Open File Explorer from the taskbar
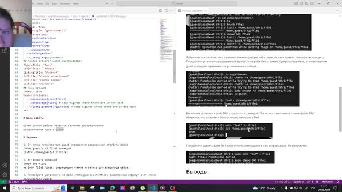This screenshot has height=192, width=342. coord(82,188)
